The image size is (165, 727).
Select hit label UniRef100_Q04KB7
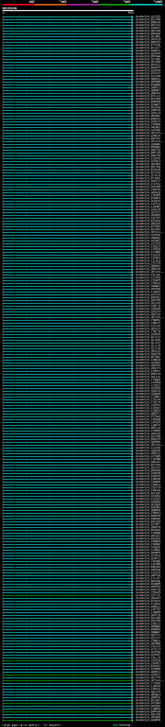tap(148, 363)
